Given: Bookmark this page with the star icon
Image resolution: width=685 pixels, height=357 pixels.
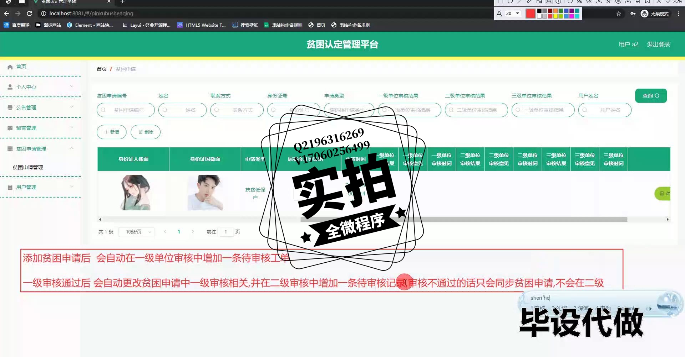Looking at the screenshot, I should pos(619,14).
